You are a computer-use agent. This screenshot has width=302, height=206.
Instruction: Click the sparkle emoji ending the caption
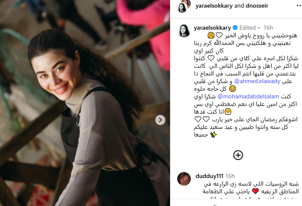[x=213, y=134]
